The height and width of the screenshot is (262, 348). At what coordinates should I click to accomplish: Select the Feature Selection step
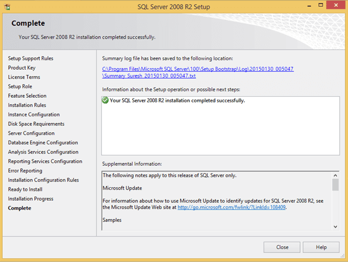(x=27, y=96)
